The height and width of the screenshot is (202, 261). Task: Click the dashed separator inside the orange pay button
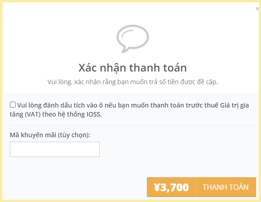[x=196, y=187]
